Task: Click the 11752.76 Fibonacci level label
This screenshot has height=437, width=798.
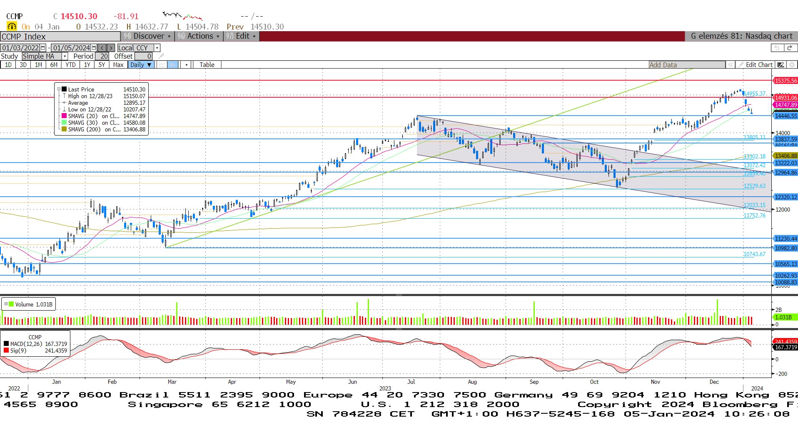Action: [755, 215]
